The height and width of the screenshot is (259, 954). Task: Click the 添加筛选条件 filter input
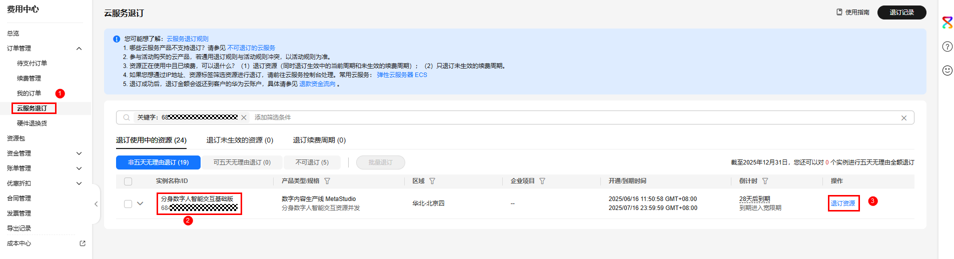273,117
